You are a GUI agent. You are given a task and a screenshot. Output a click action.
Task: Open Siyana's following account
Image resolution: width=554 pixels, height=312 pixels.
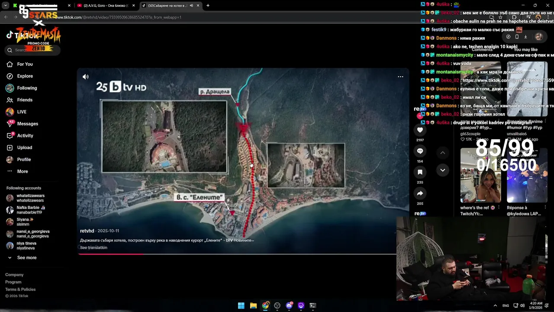pyautogui.click(x=20, y=222)
